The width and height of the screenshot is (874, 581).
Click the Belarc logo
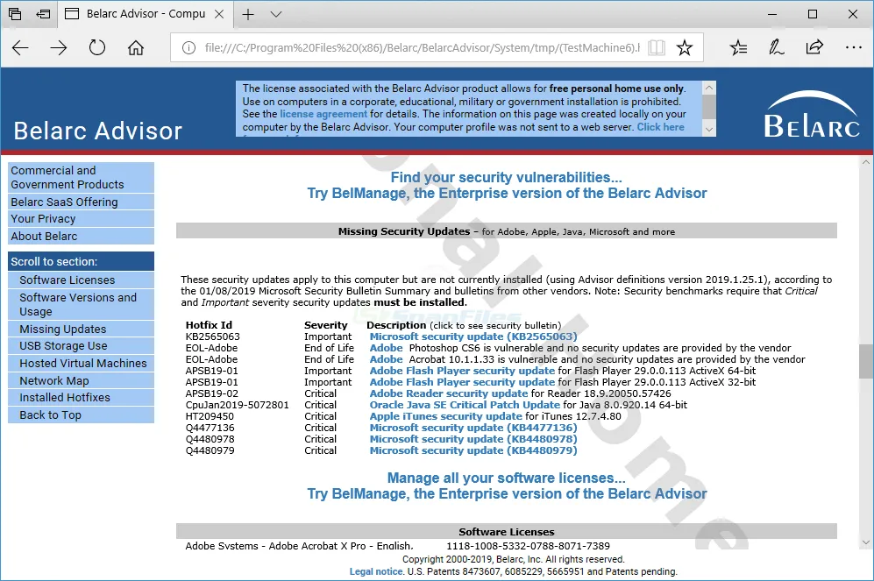pos(811,114)
